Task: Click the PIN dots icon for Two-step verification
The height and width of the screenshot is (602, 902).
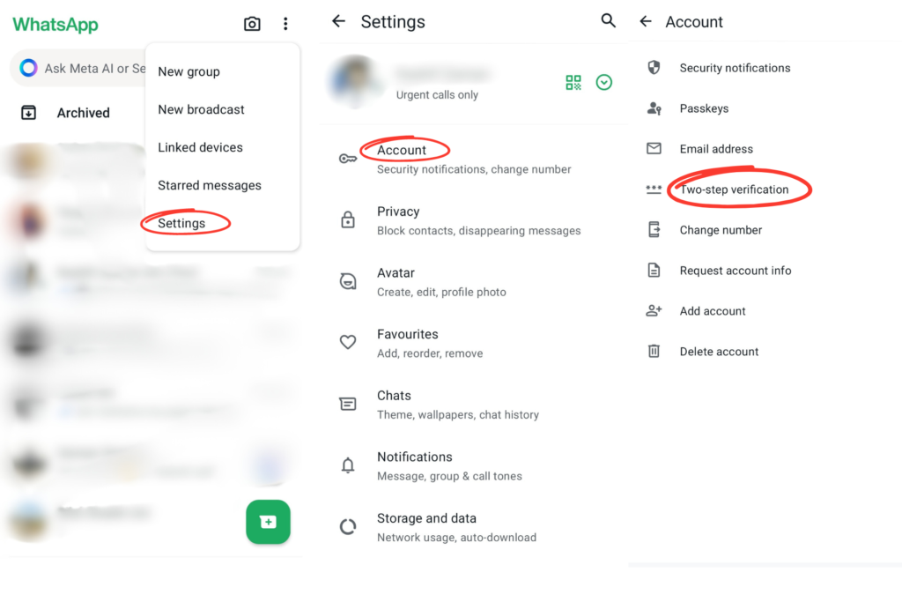Action: click(654, 190)
